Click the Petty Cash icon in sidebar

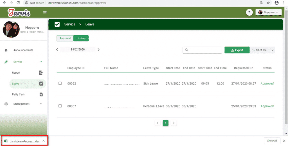[x=41, y=95]
